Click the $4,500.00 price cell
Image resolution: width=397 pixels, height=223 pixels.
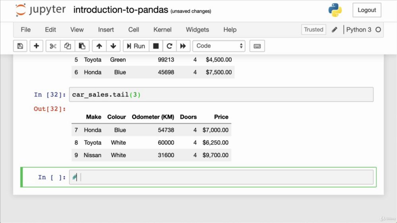(x=219, y=60)
